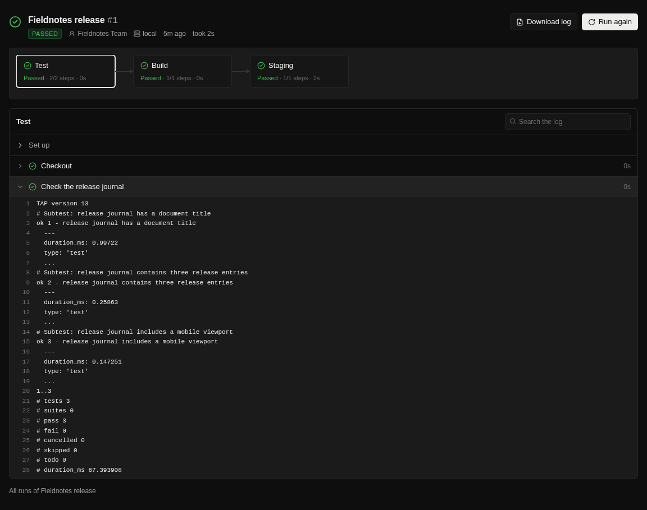The image size is (647, 510).
Task: Click the Check the release journal label
Action: [83, 187]
